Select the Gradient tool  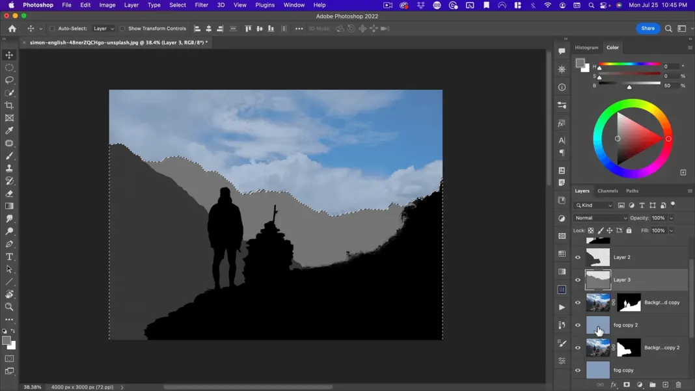tap(9, 206)
